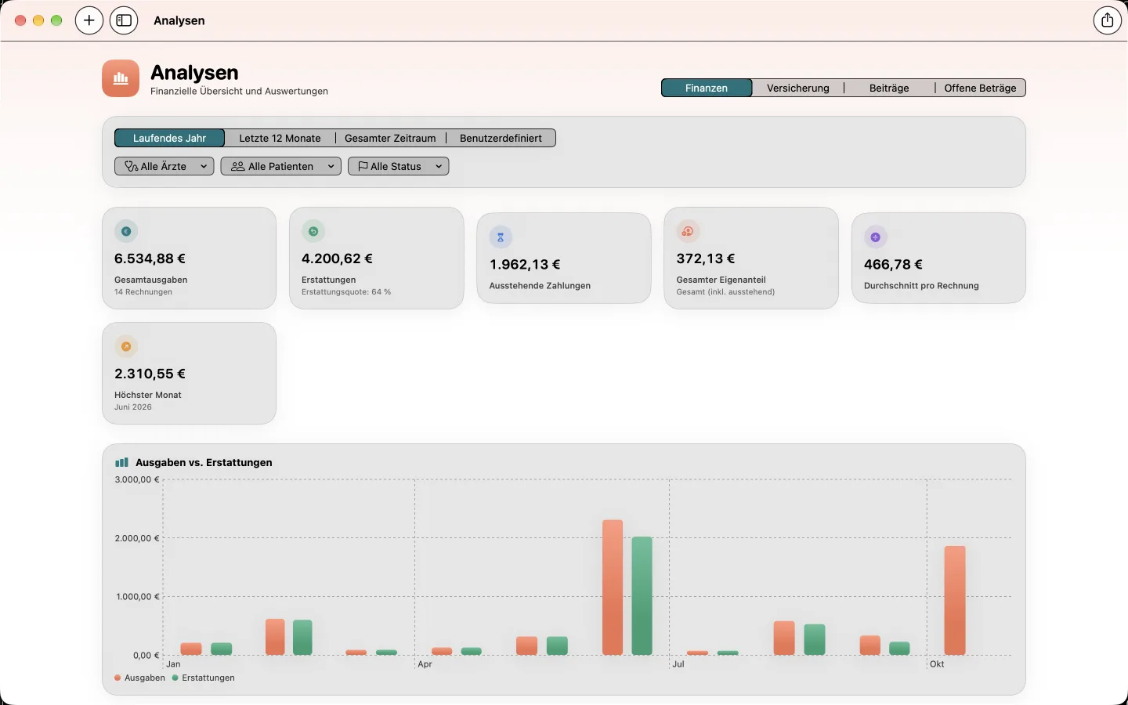Viewport: 1128px width, 705px height.
Task: Click the Erstattungsquote: 64 % text
Action: [x=346, y=292]
